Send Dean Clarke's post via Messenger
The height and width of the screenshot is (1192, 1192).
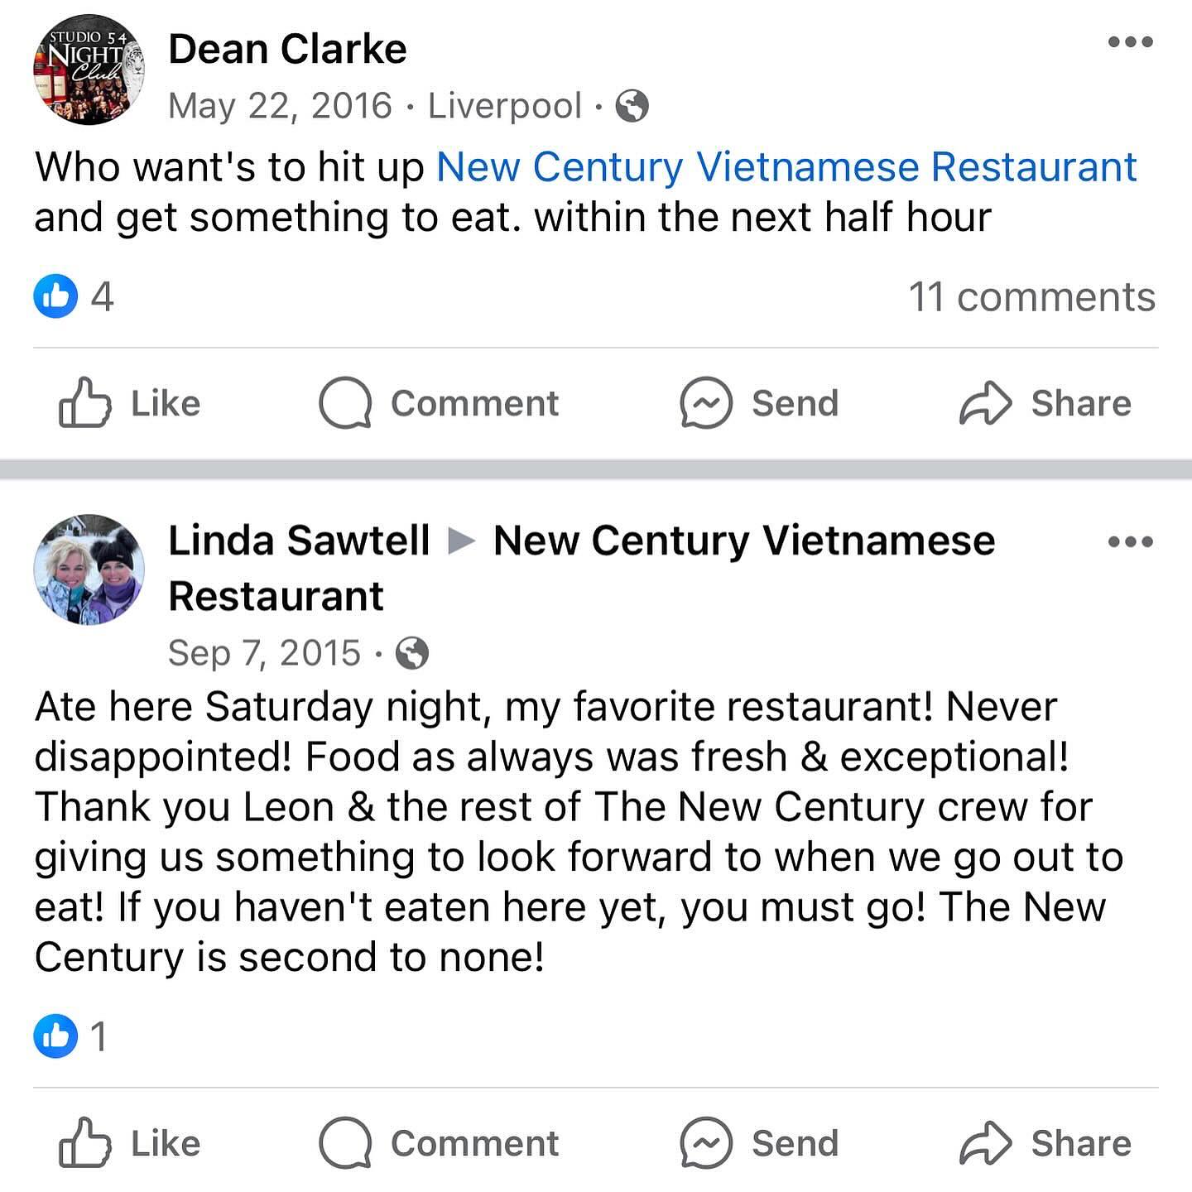[759, 403]
